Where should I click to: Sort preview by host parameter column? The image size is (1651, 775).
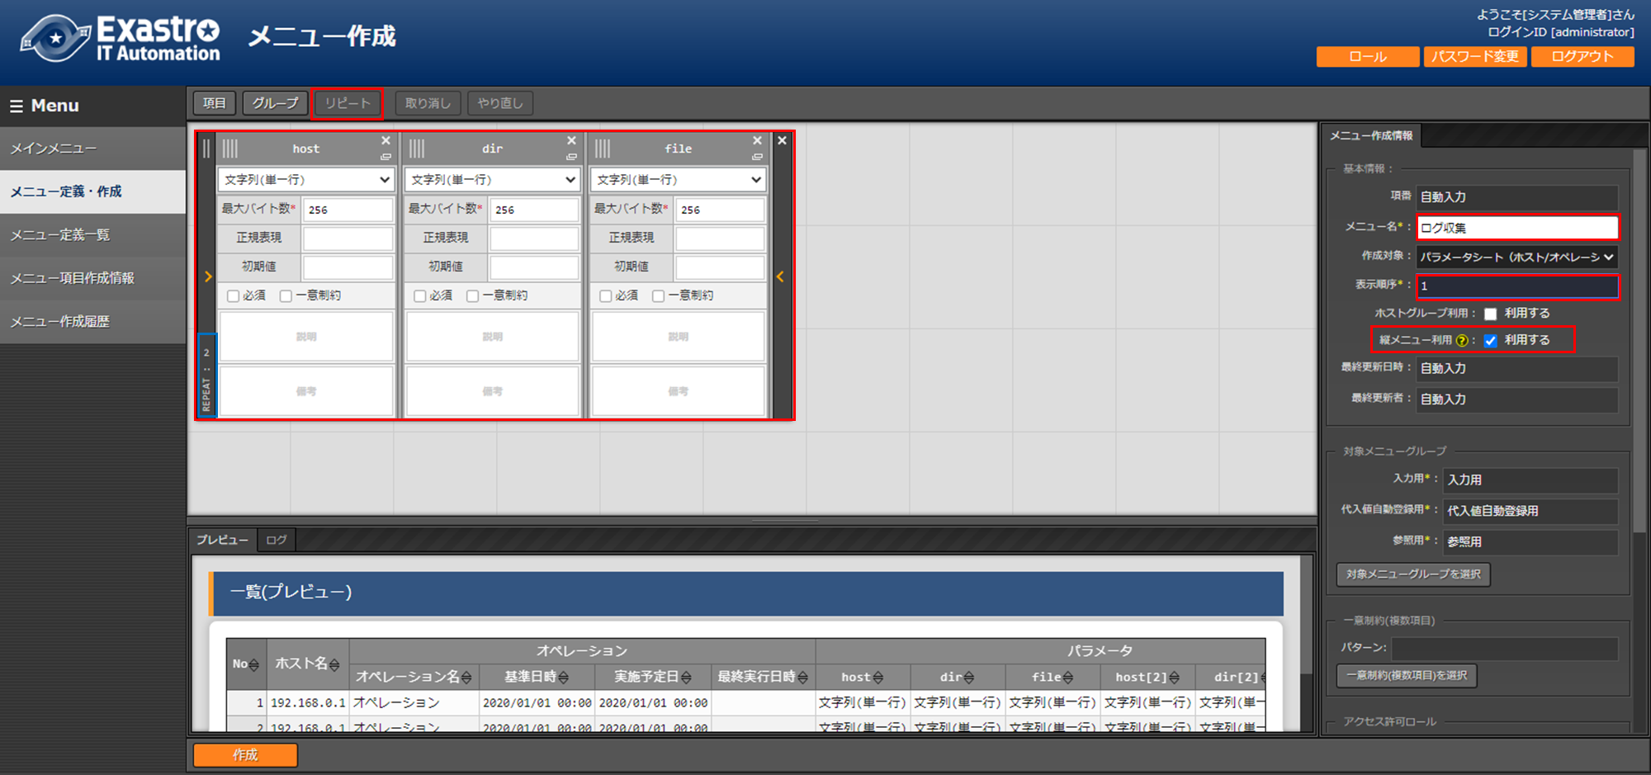coord(878,678)
